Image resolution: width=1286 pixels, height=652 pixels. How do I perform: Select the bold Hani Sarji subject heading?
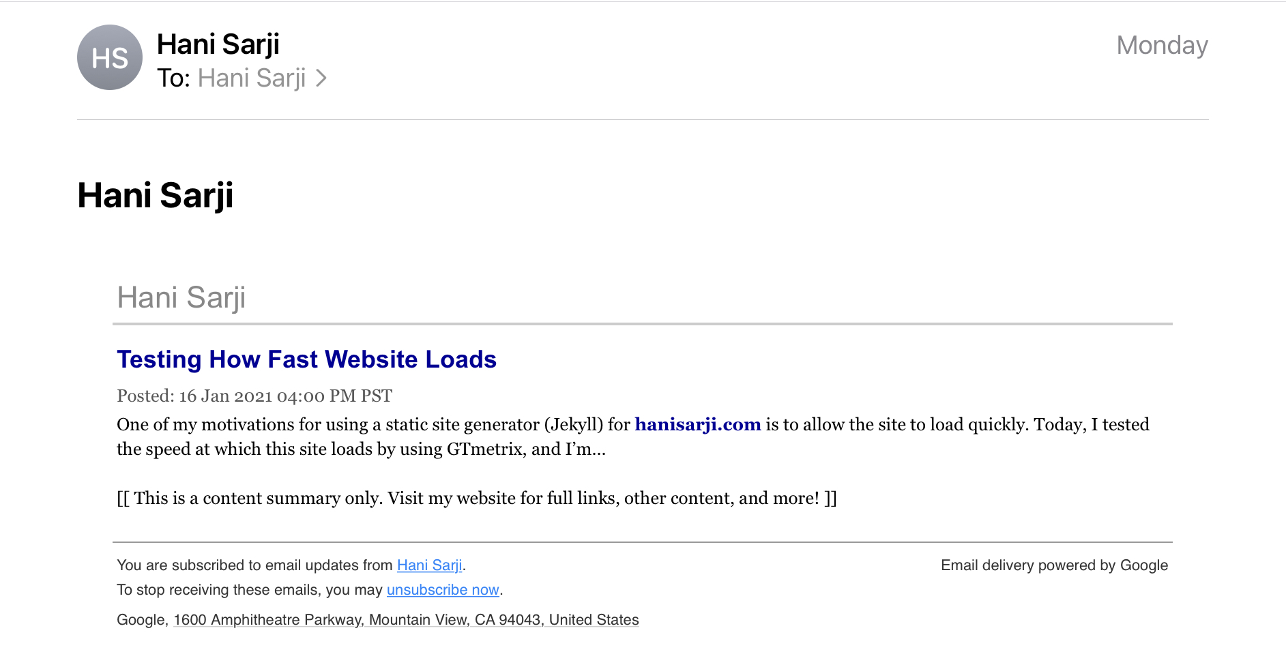tap(156, 195)
